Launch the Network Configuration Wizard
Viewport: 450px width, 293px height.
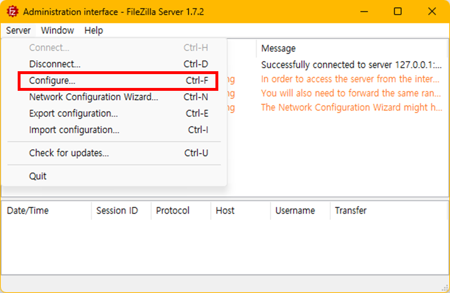(x=118, y=97)
